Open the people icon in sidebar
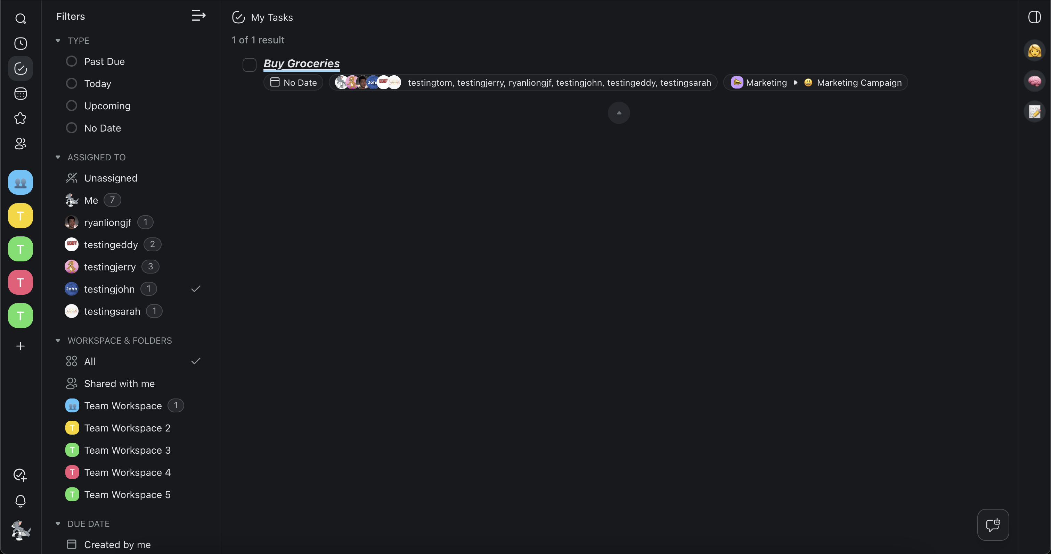The width and height of the screenshot is (1051, 554). (x=21, y=143)
